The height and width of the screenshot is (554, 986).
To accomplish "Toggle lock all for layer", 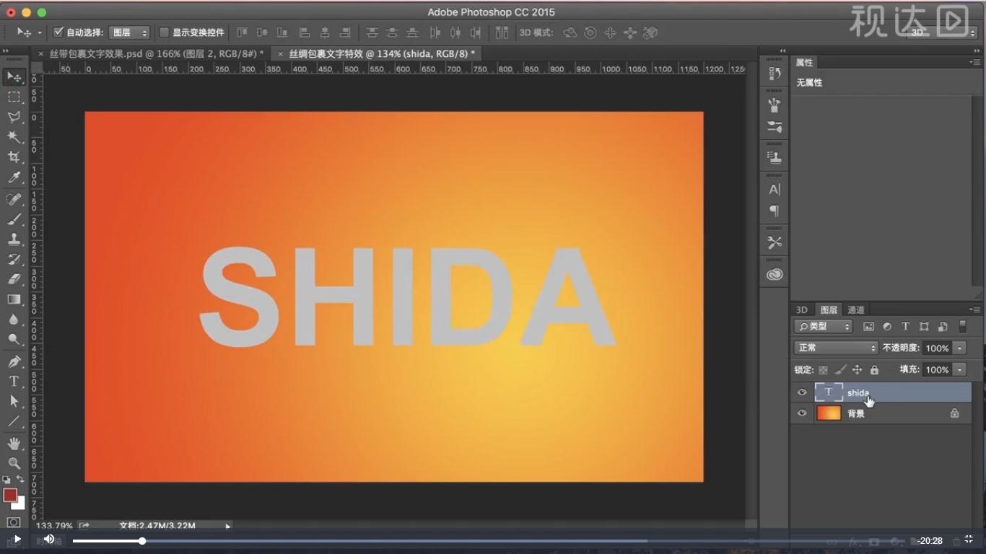I will point(874,370).
